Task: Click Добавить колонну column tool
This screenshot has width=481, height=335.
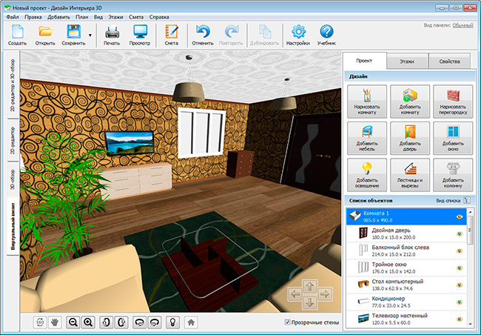Action: [x=453, y=175]
